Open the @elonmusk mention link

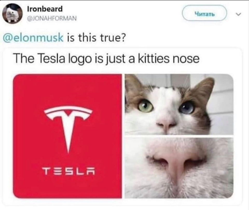click(x=33, y=38)
